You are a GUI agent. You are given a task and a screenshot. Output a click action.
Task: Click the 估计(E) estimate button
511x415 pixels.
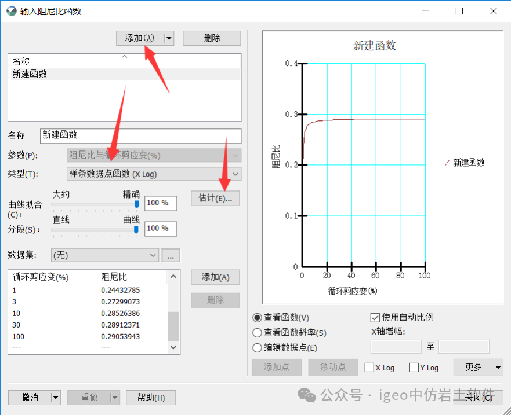pos(215,199)
